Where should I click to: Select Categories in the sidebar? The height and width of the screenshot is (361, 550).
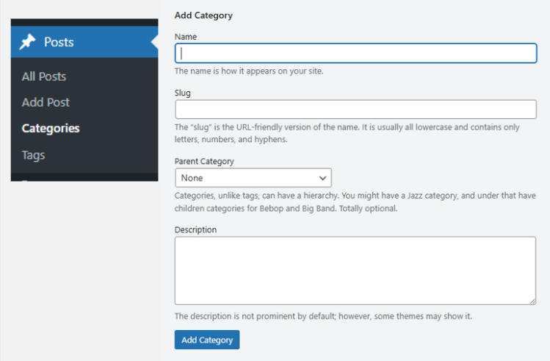(x=51, y=128)
